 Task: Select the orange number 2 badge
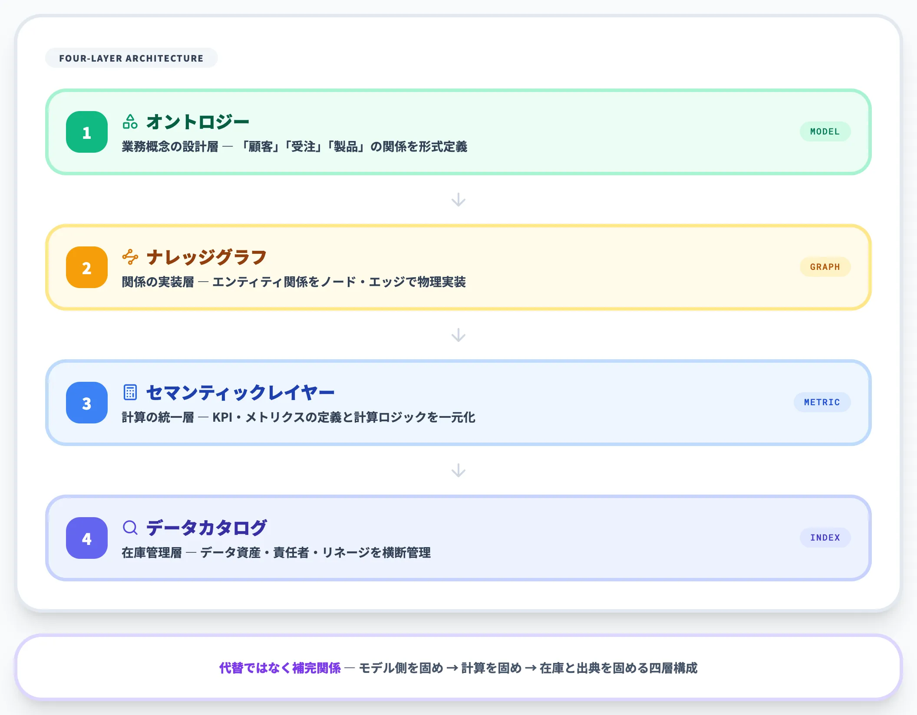86,268
